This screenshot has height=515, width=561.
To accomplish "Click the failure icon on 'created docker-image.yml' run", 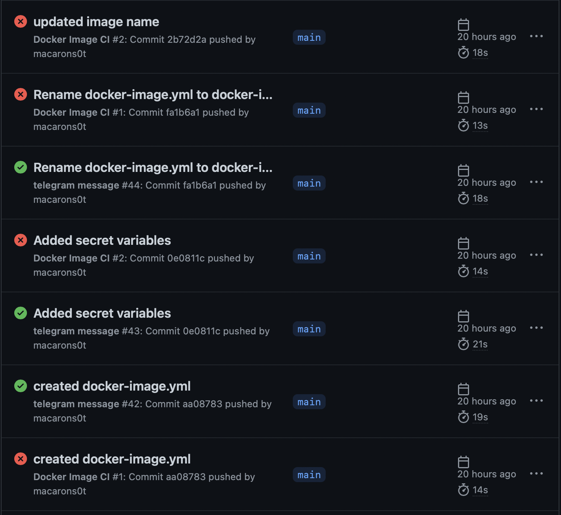I will [20, 459].
